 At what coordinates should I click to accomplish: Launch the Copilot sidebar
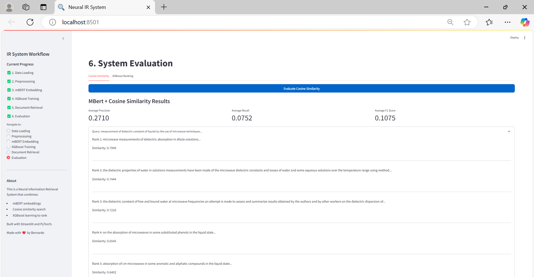click(x=525, y=22)
